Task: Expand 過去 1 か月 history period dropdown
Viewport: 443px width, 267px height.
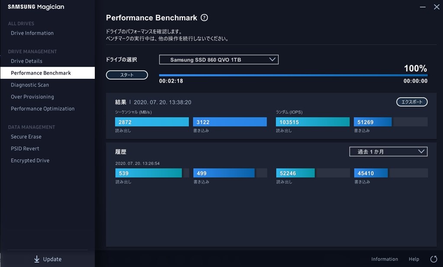Action: coord(388,152)
